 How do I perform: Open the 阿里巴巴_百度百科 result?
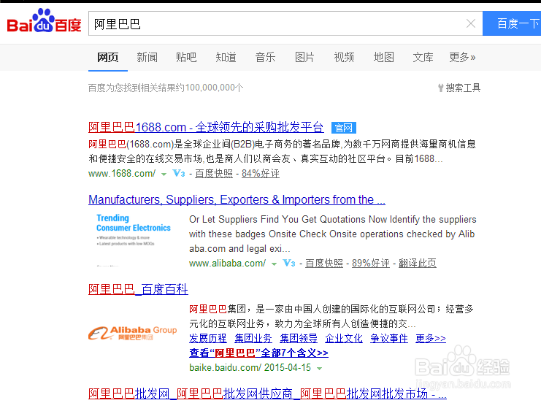[x=138, y=289]
